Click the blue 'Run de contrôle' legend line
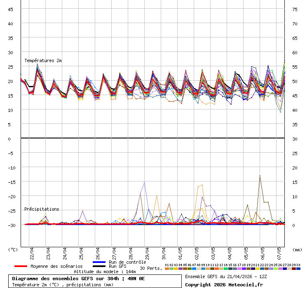The width and height of the screenshot is (305, 288). click(x=99, y=262)
